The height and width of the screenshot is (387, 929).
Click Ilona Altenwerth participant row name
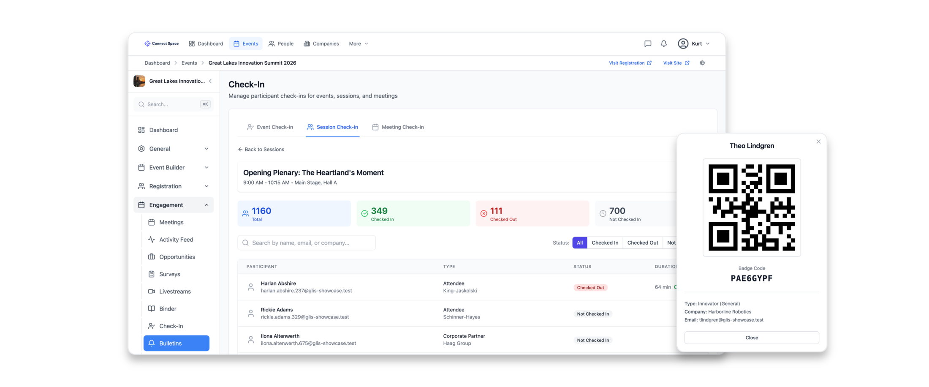pyautogui.click(x=280, y=336)
